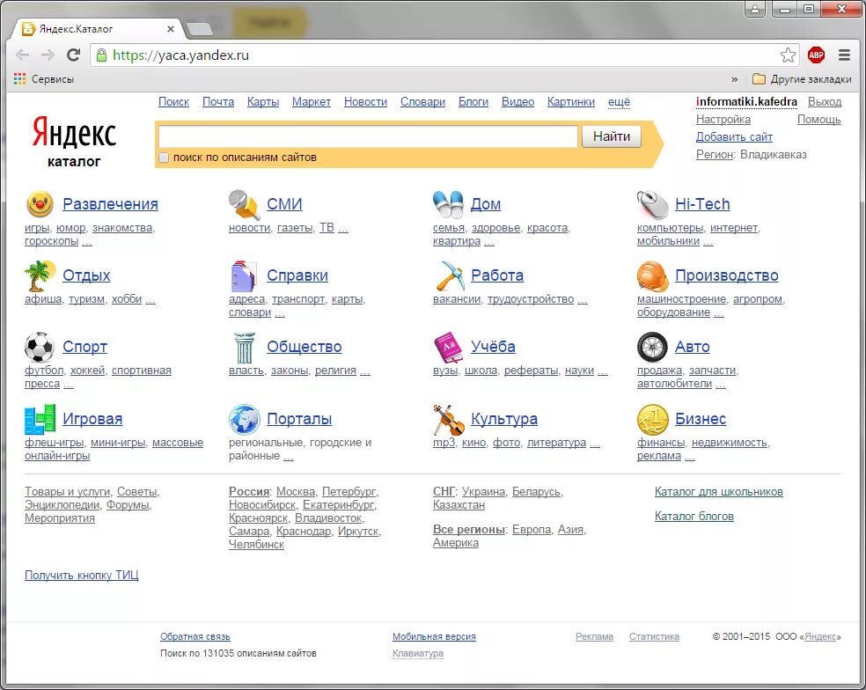Open the informatiki.kafedra account menu
The width and height of the screenshot is (866, 690).
click(x=746, y=101)
